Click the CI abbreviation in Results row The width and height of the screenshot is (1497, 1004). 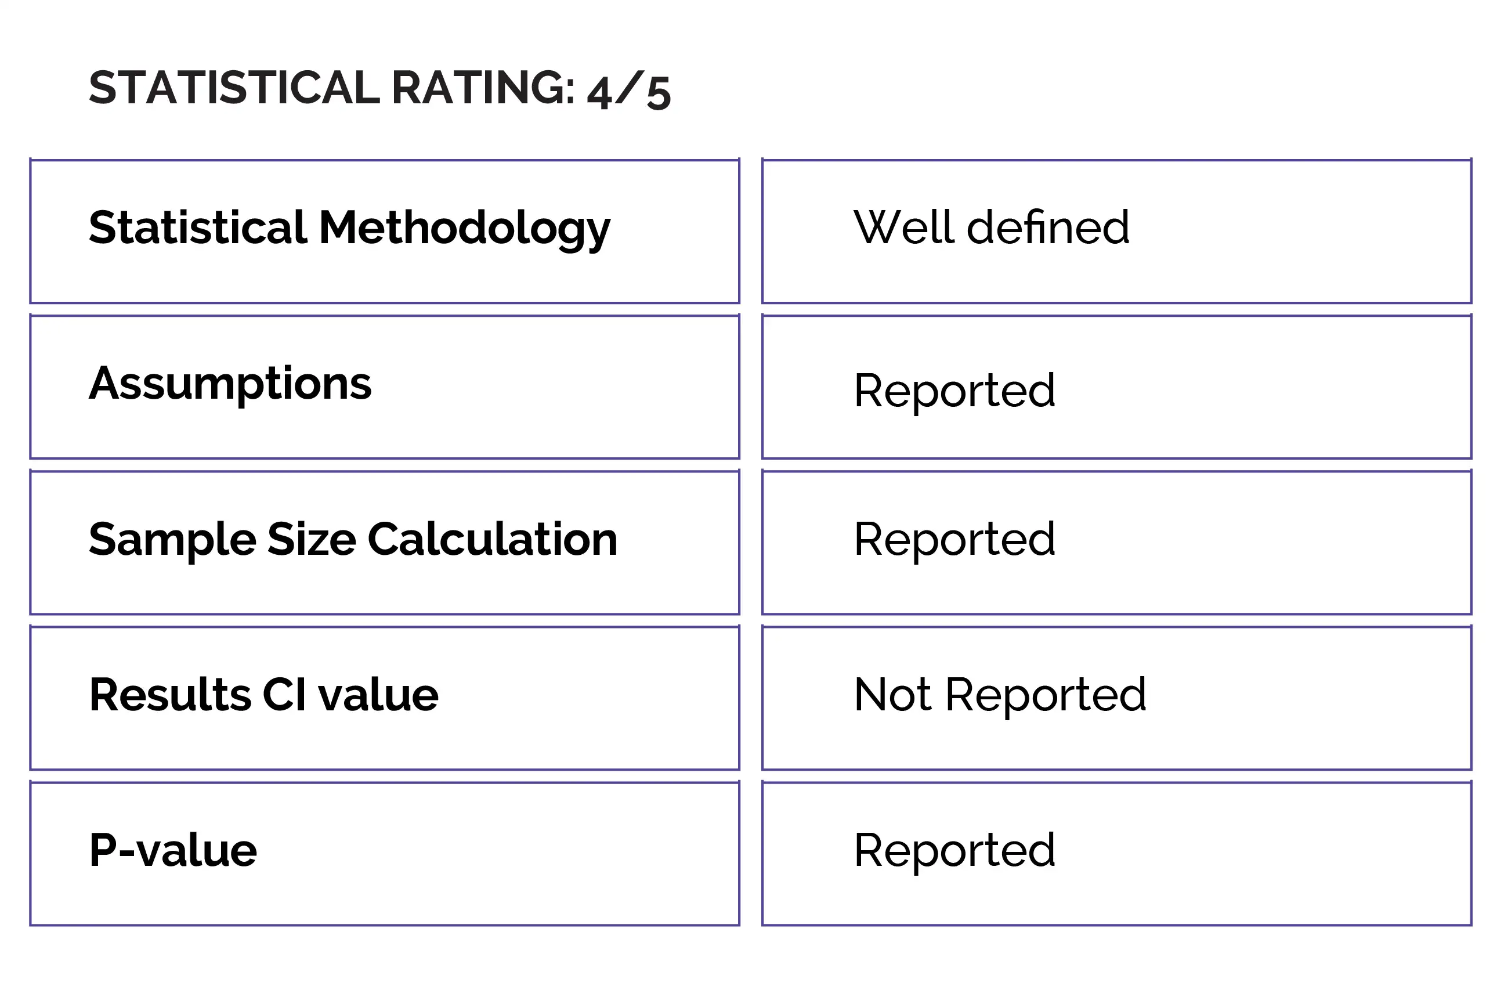[x=284, y=695]
